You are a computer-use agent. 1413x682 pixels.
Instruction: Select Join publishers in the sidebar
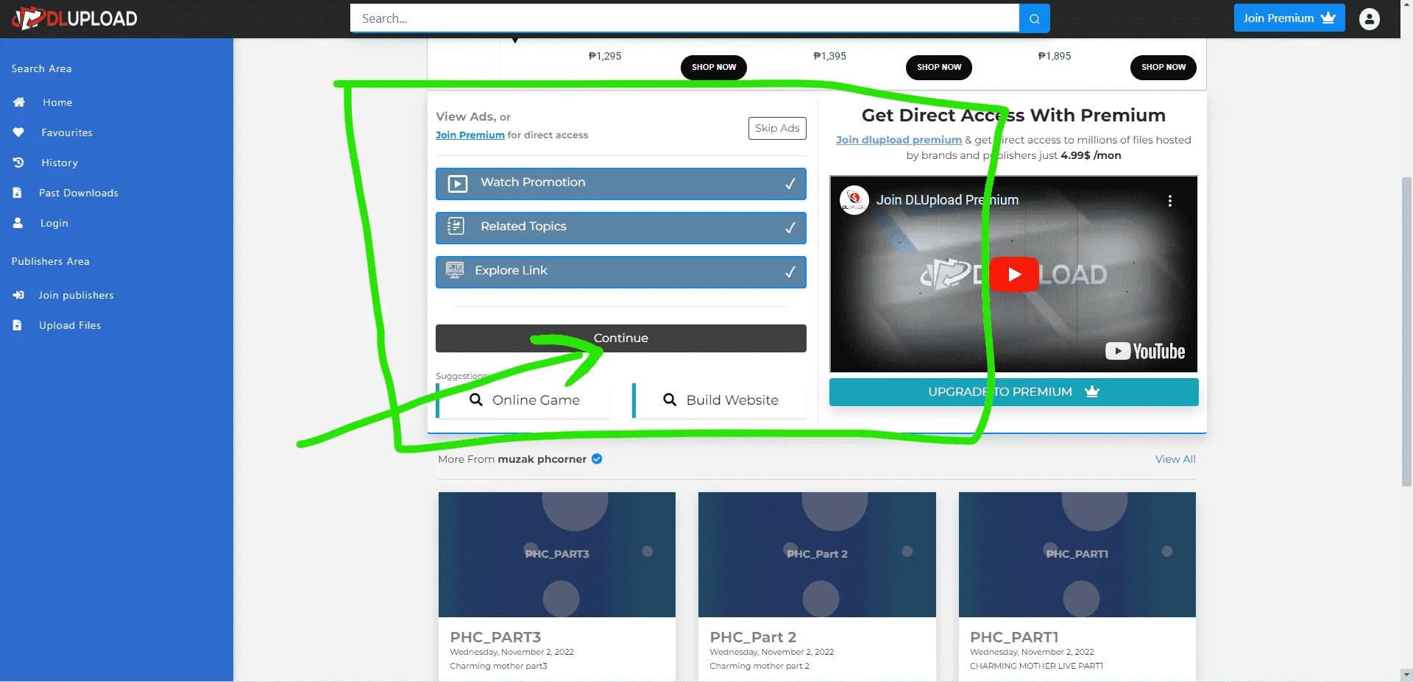[x=77, y=295]
